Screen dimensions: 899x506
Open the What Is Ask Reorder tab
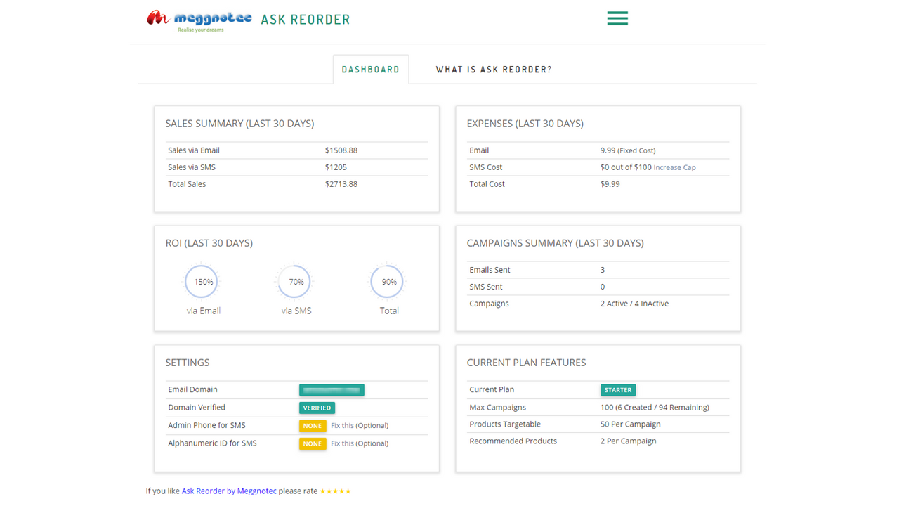tap(494, 70)
